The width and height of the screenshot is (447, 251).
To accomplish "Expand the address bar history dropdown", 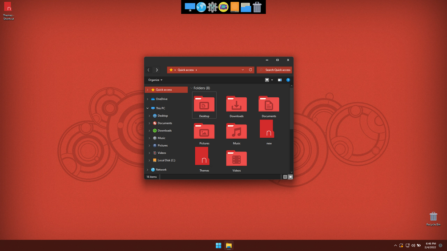I will (242, 70).
